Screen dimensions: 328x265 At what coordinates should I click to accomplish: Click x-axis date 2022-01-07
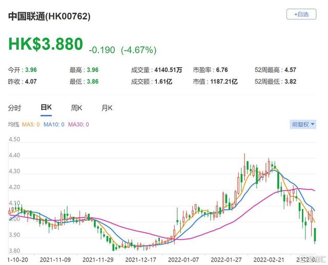(x=183, y=260)
